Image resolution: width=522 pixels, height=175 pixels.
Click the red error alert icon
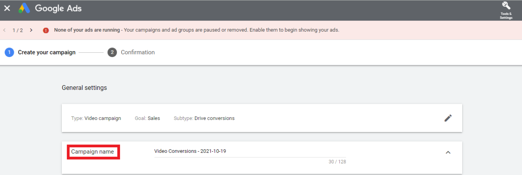46,30
